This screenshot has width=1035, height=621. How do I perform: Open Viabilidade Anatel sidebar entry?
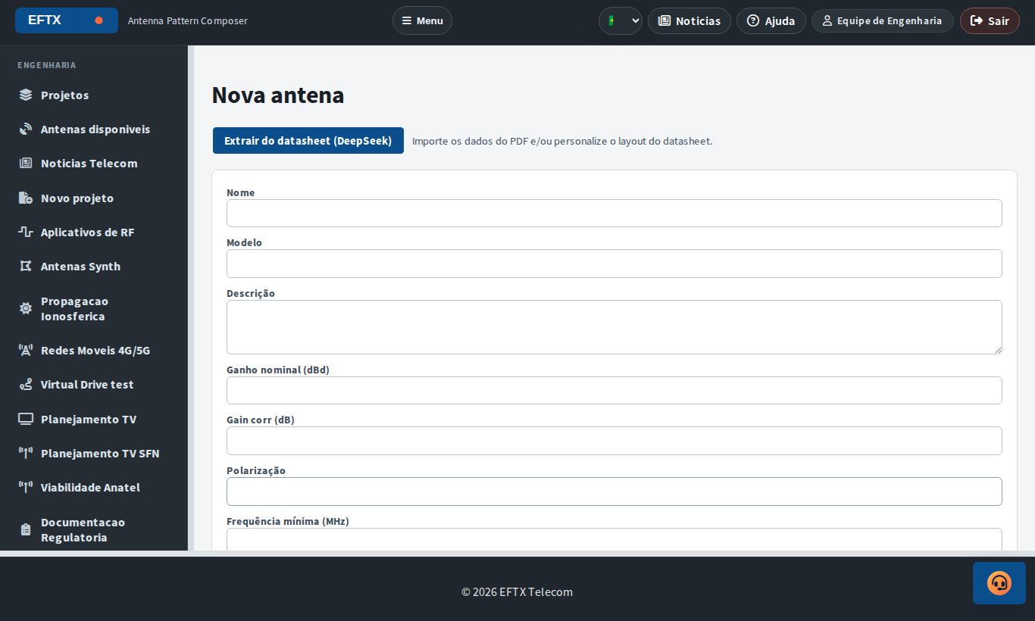tap(94, 487)
